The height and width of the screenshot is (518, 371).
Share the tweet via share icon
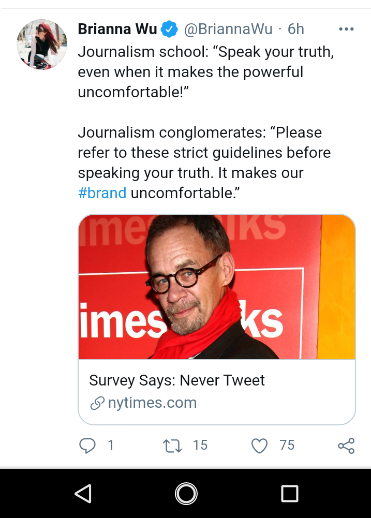coord(346,446)
